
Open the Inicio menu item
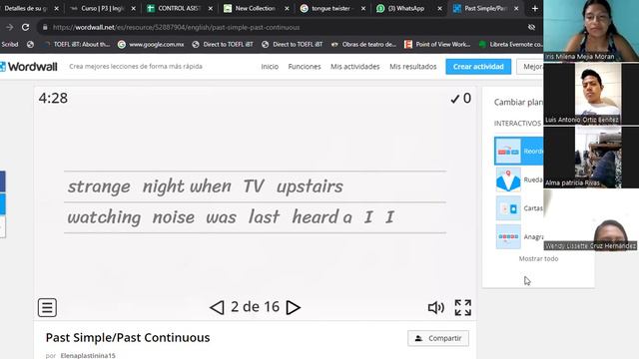[270, 67]
